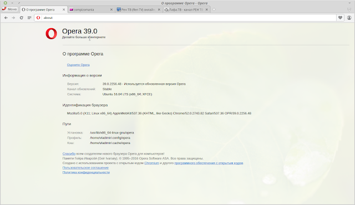
Task: Click the Ubuntu 16.04 LTS system value
Action: click(127, 94)
